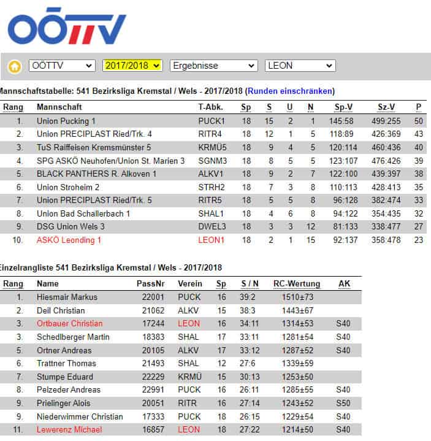The width and height of the screenshot is (431, 441).
Task: Click the Runden einschränken link
Action: tap(290, 91)
